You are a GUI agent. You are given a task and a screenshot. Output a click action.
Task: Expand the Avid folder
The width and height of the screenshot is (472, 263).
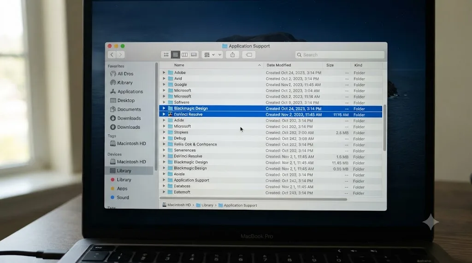164,79
